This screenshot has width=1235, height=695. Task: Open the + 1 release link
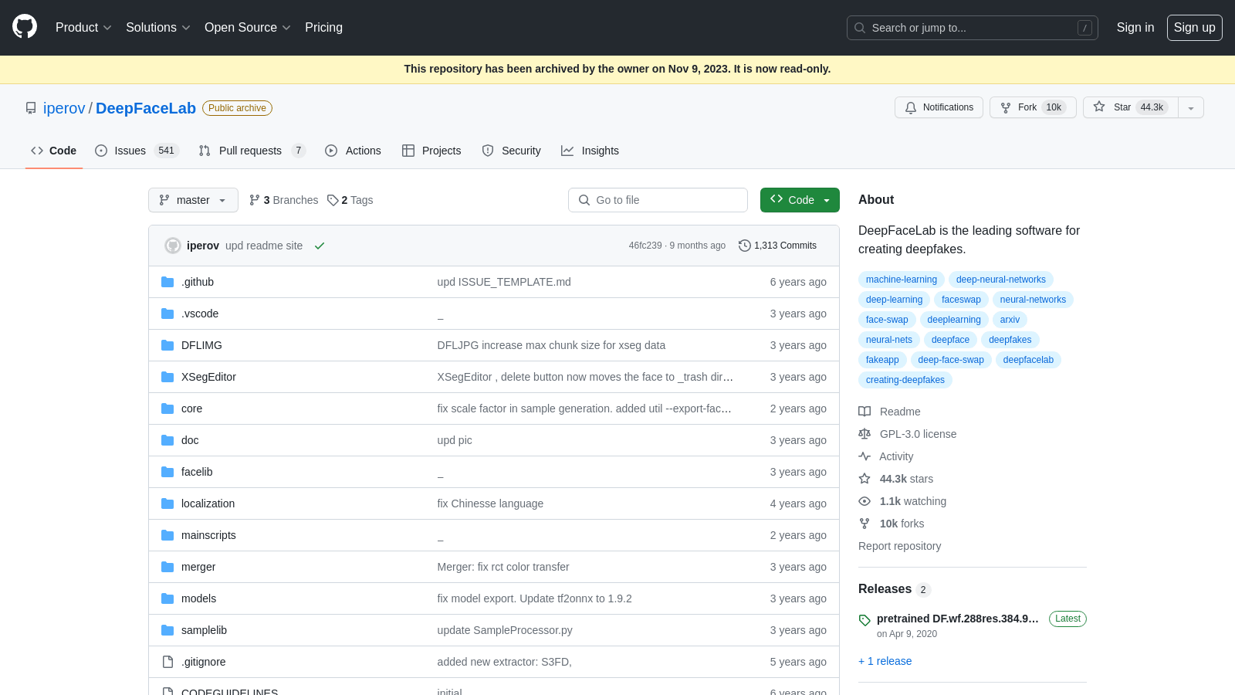tap(885, 661)
